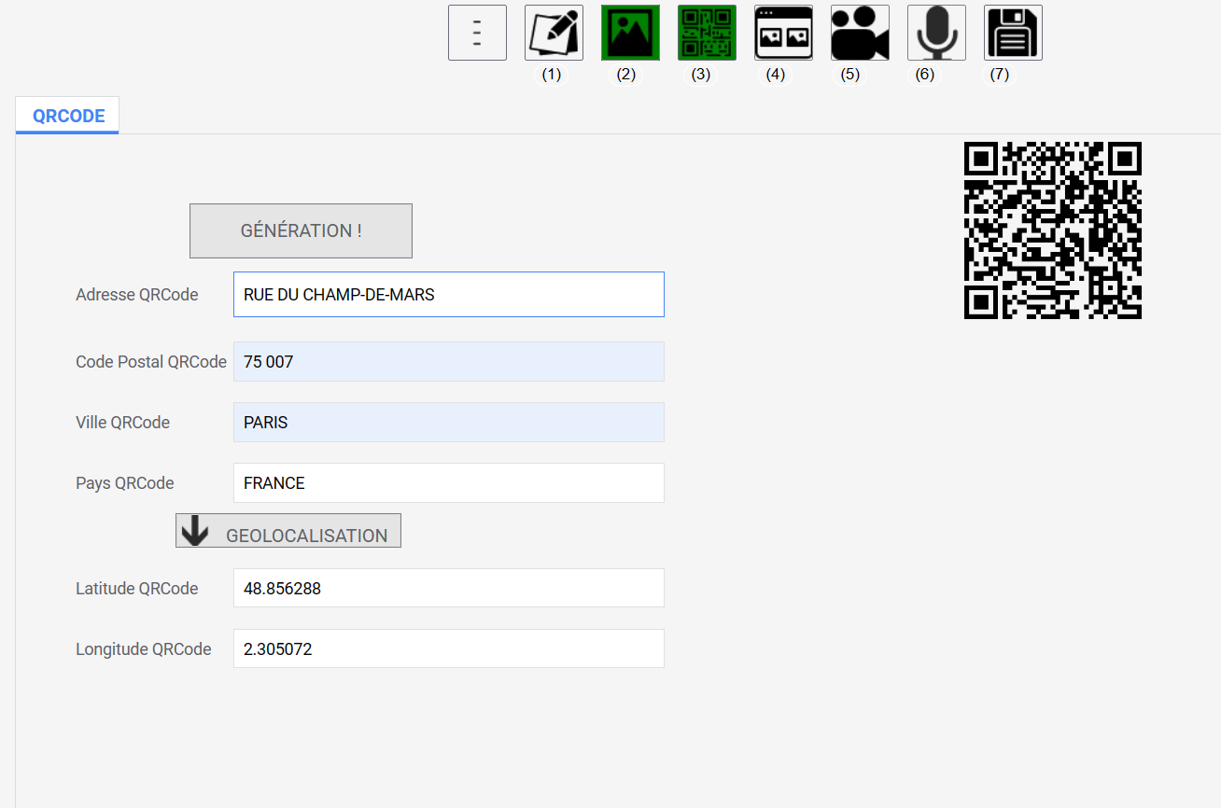Click the video camera icon

click(860, 33)
